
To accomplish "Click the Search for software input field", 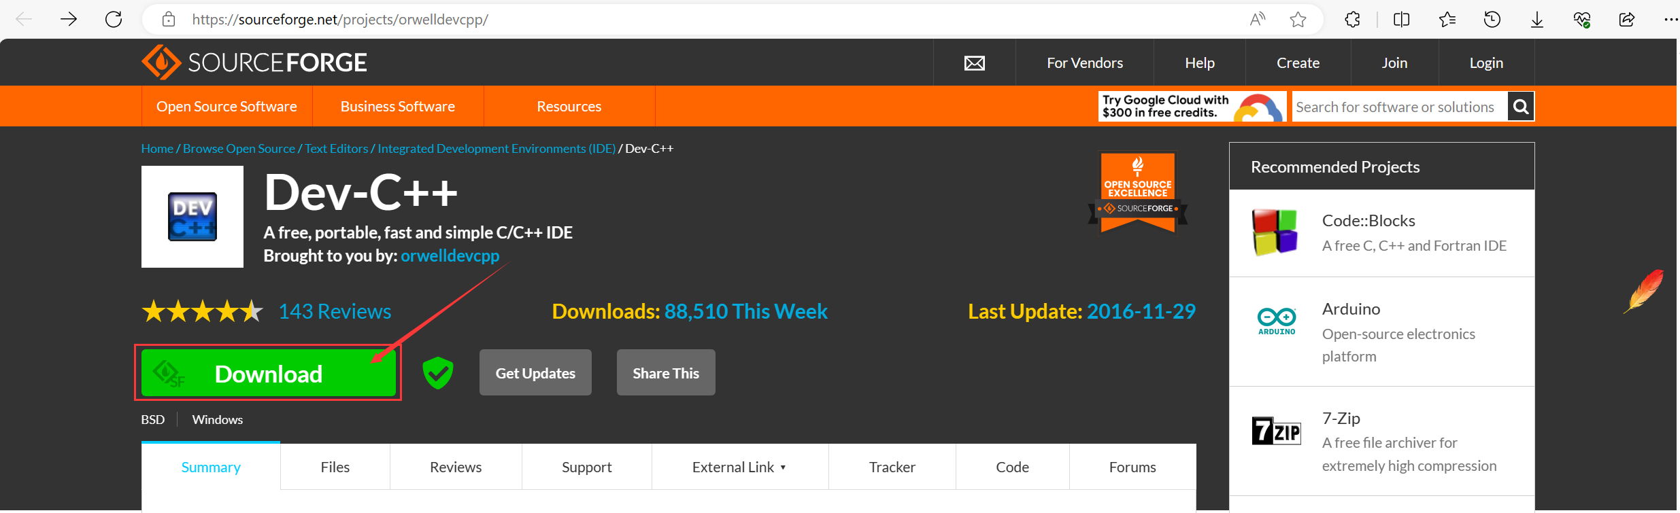I will (x=1400, y=107).
